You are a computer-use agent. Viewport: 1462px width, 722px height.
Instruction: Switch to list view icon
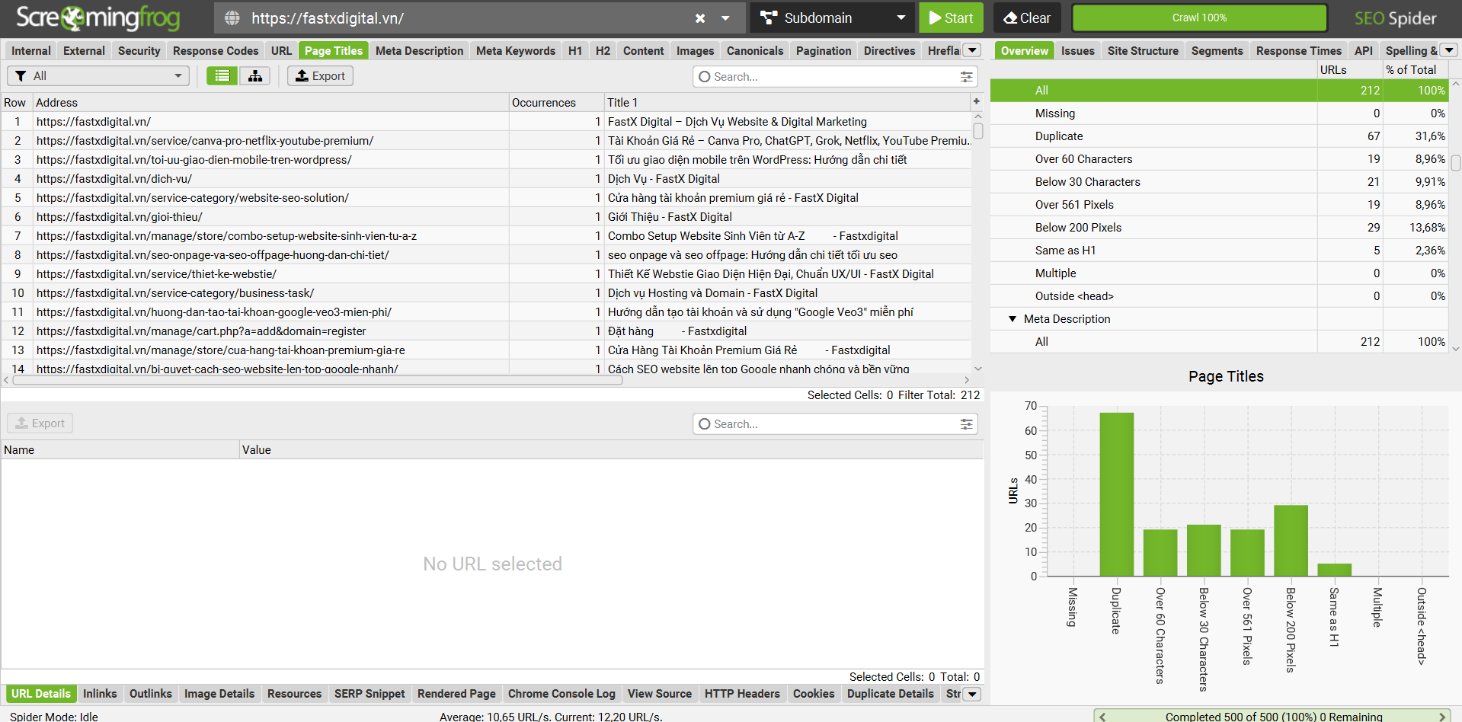pos(222,75)
